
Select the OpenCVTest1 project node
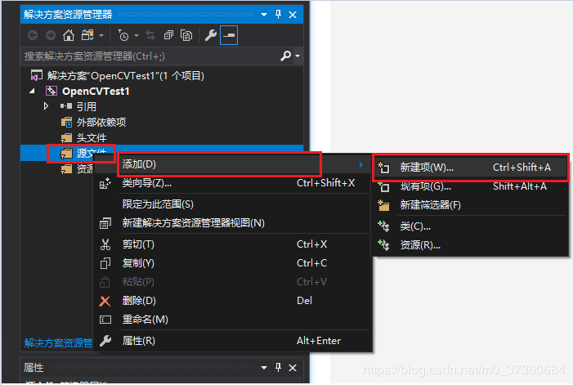click(95, 91)
